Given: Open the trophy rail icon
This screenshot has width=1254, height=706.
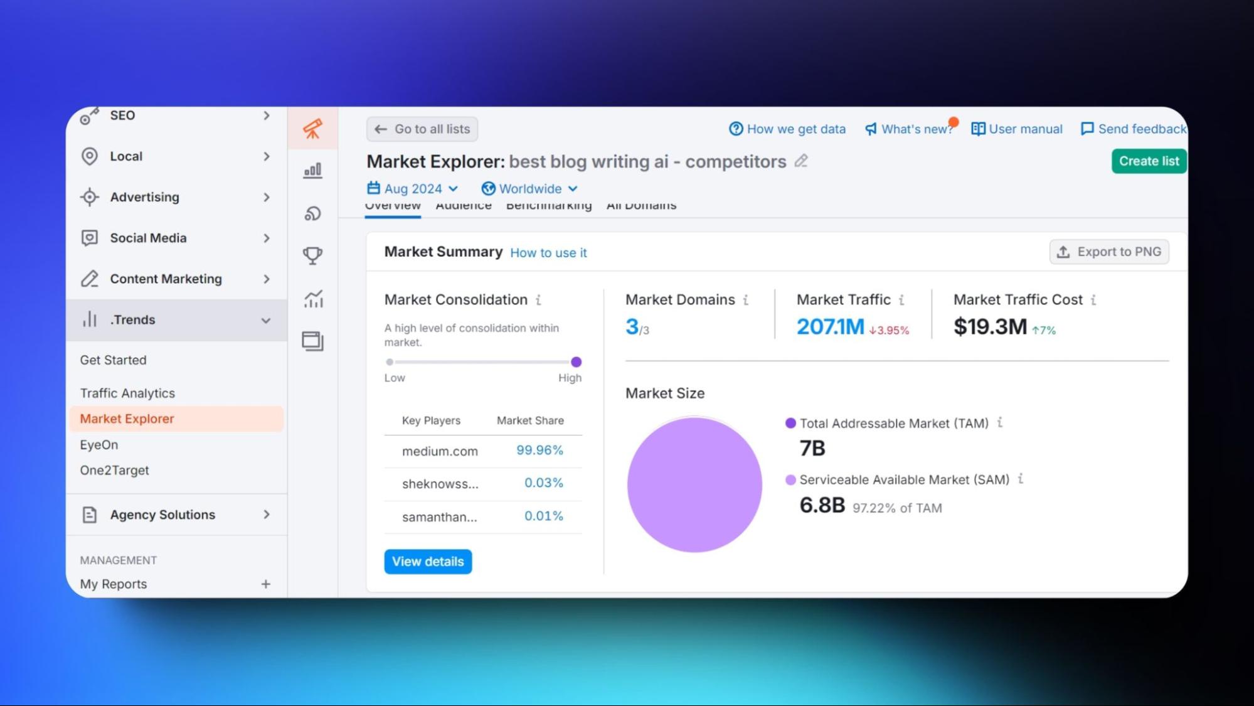Looking at the screenshot, I should [x=312, y=255].
